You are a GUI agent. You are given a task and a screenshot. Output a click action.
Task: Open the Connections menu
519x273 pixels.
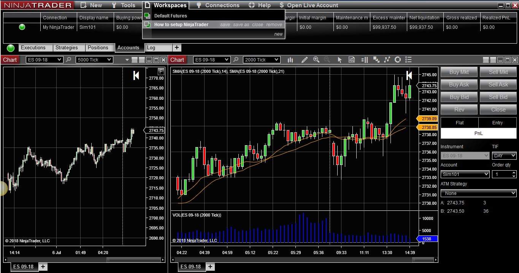coord(218,5)
